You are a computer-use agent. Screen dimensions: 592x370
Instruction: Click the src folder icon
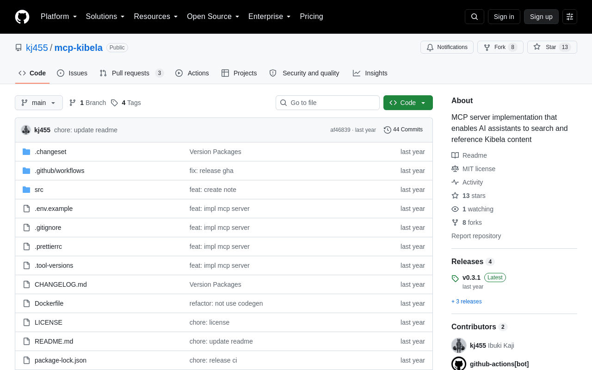pyautogui.click(x=26, y=190)
